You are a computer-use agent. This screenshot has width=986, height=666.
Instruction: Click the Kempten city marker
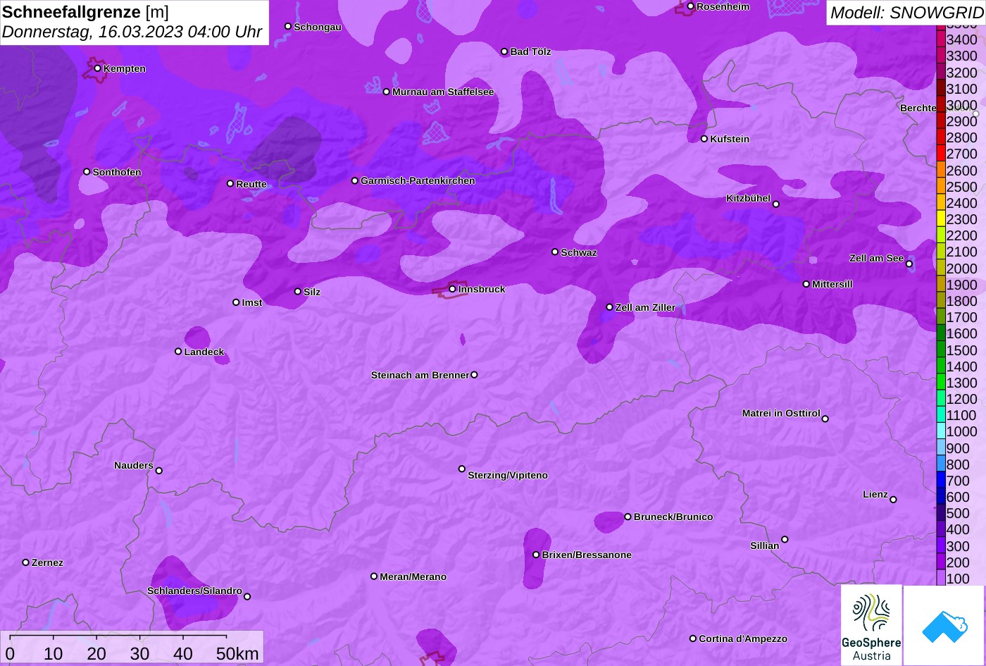(x=97, y=68)
